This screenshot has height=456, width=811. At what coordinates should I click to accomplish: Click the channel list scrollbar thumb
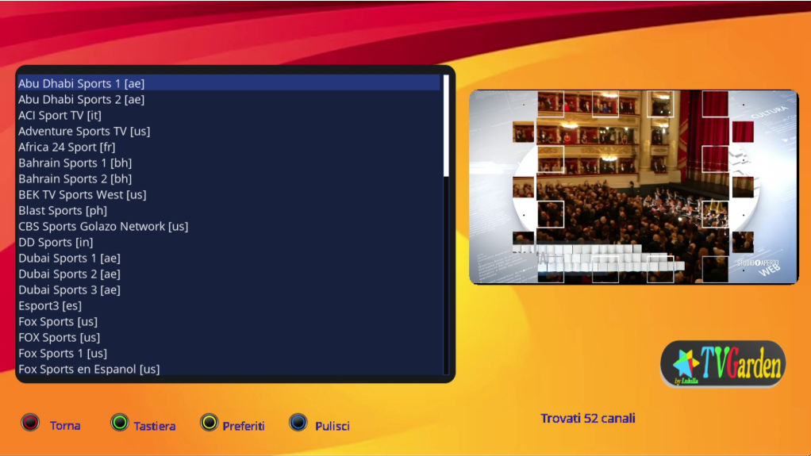pyautogui.click(x=446, y=125)
